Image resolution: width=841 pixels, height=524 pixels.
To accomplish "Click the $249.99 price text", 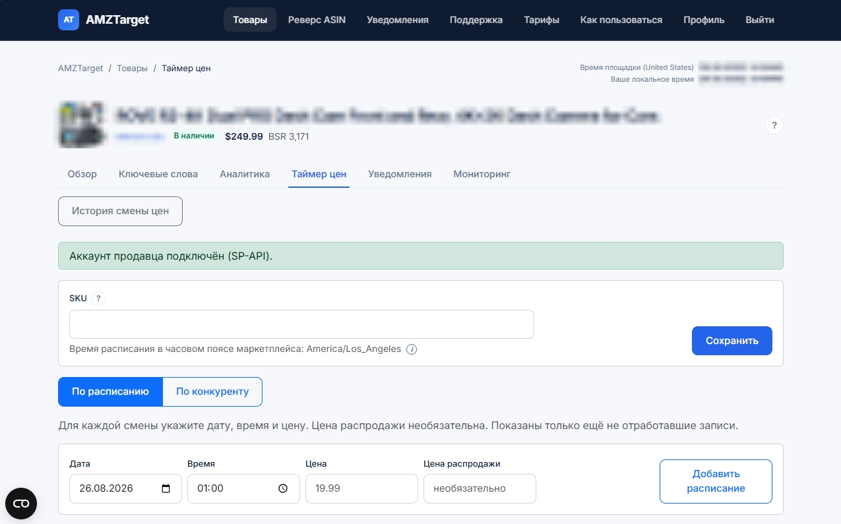I will tap(244, 136).
